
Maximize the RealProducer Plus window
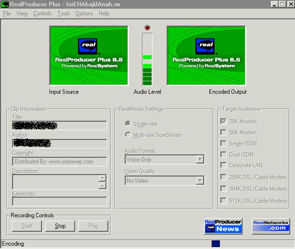[x=282, y=4]
